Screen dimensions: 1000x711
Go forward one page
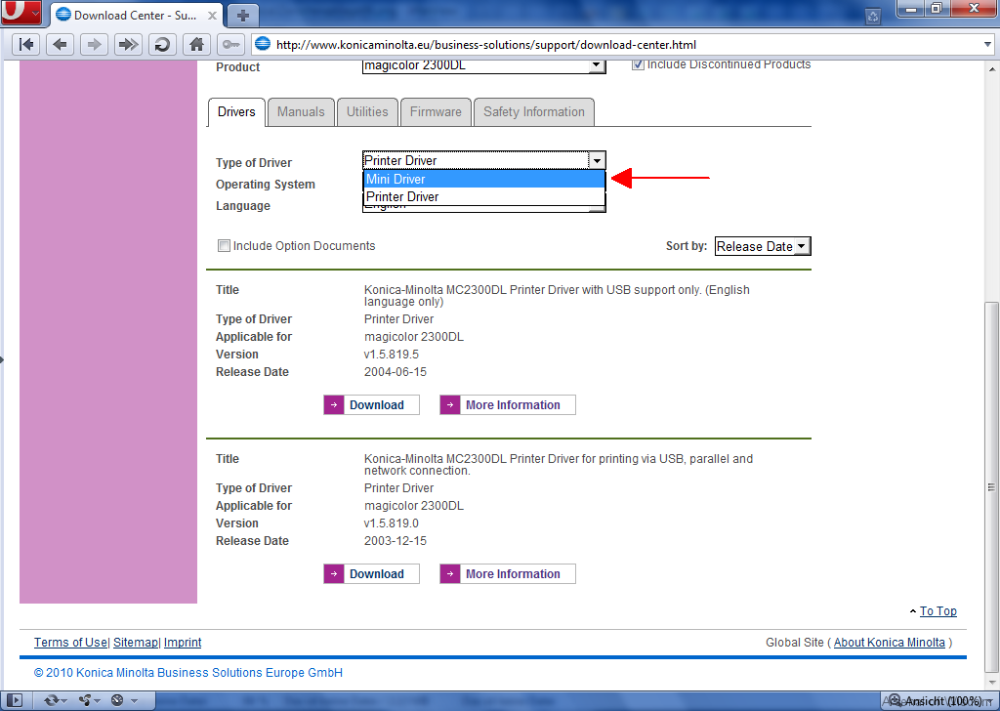pos(94,45)
